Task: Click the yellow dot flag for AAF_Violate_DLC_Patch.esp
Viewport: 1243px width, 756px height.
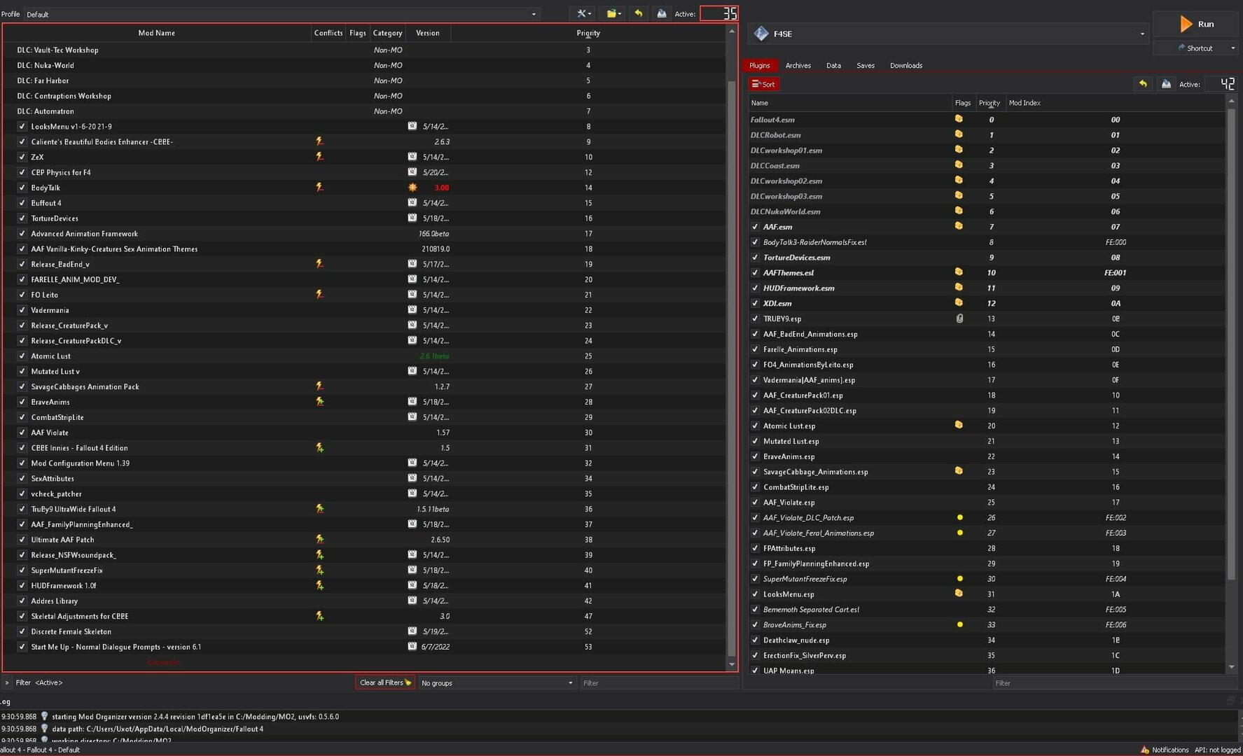Action: click(x=959, y=517)
